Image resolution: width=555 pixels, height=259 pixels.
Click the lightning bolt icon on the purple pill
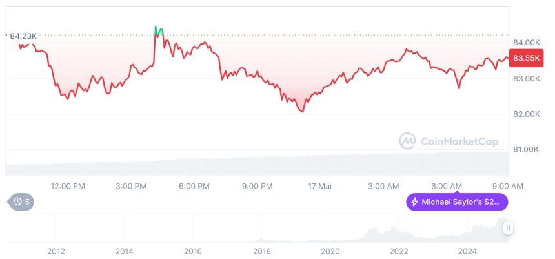point(414,202)
